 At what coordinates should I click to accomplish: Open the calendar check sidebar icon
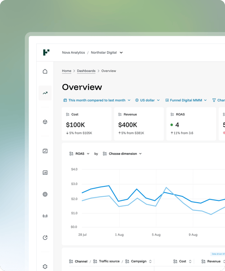(x=45, y=151)
